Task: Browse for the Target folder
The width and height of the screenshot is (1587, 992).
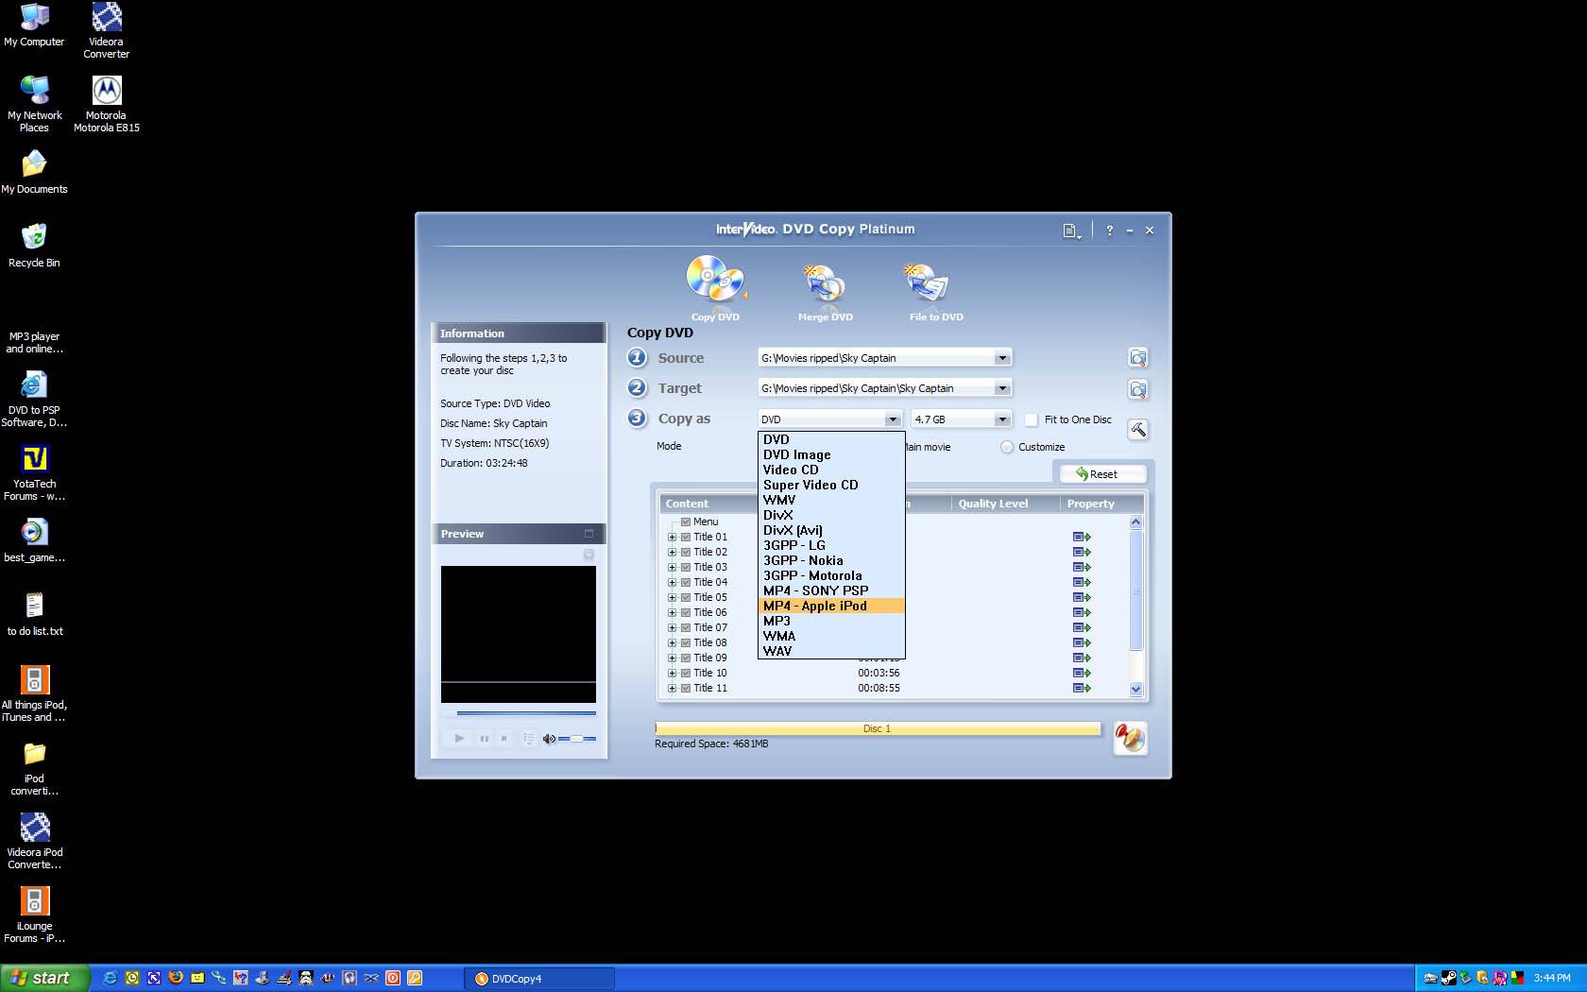Action: (1137, 389)
